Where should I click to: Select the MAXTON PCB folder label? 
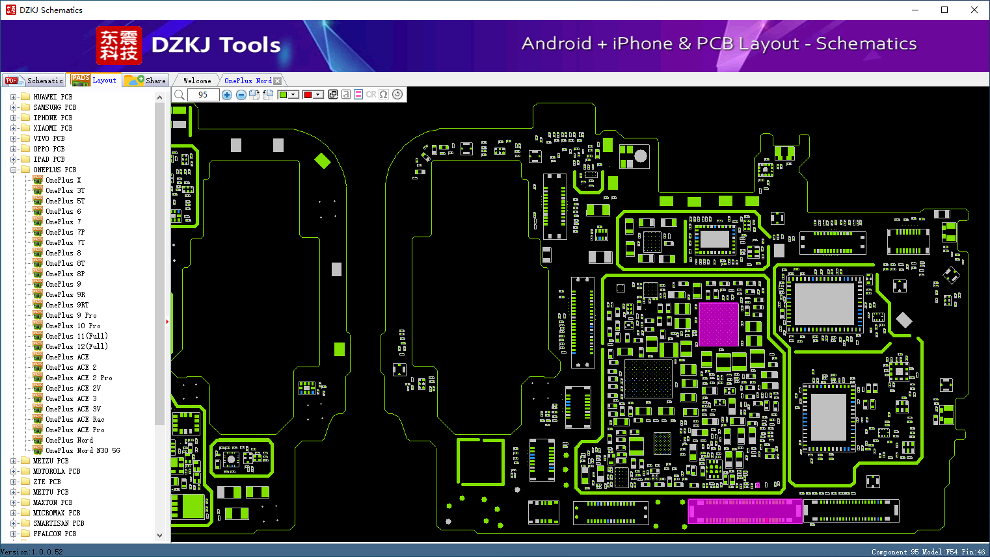[53, 502]
